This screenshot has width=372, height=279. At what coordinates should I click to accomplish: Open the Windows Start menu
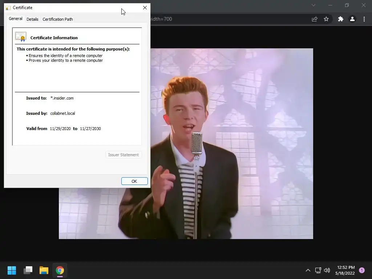click(12, 270)
